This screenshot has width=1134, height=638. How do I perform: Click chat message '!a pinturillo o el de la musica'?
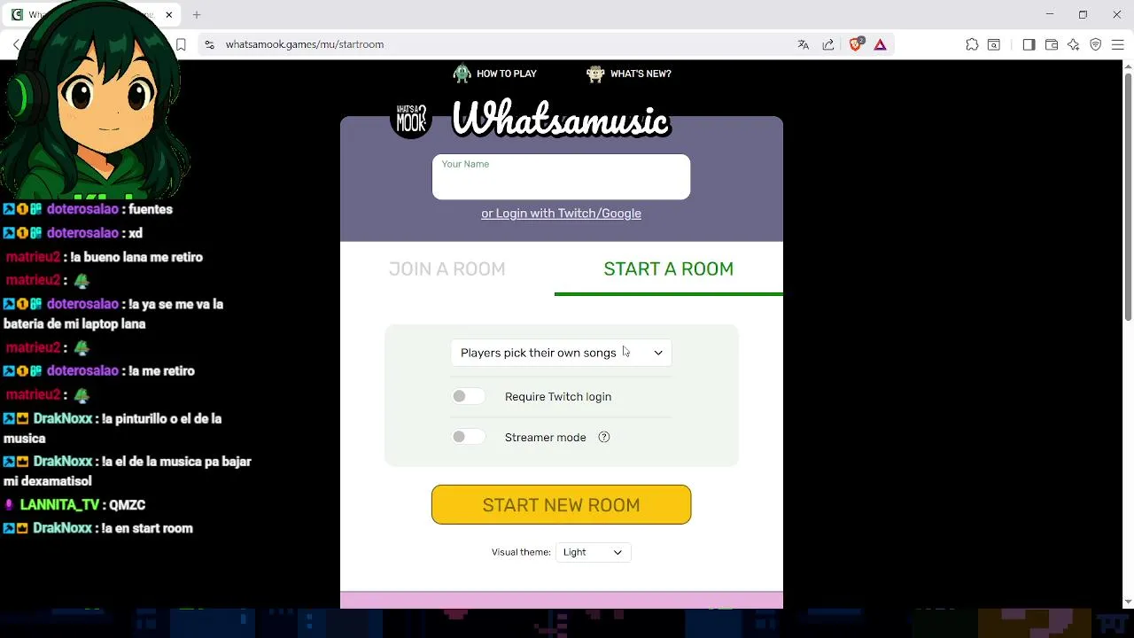(x=113, y=428)
